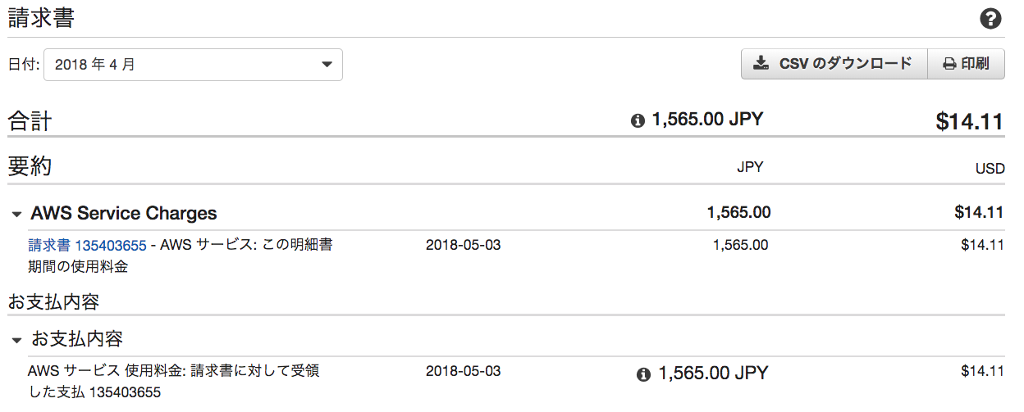The width and height of the screenshot is (1024, 412).
Task: Click the download icon on CSV button
Action: click(x=761, y=63)
